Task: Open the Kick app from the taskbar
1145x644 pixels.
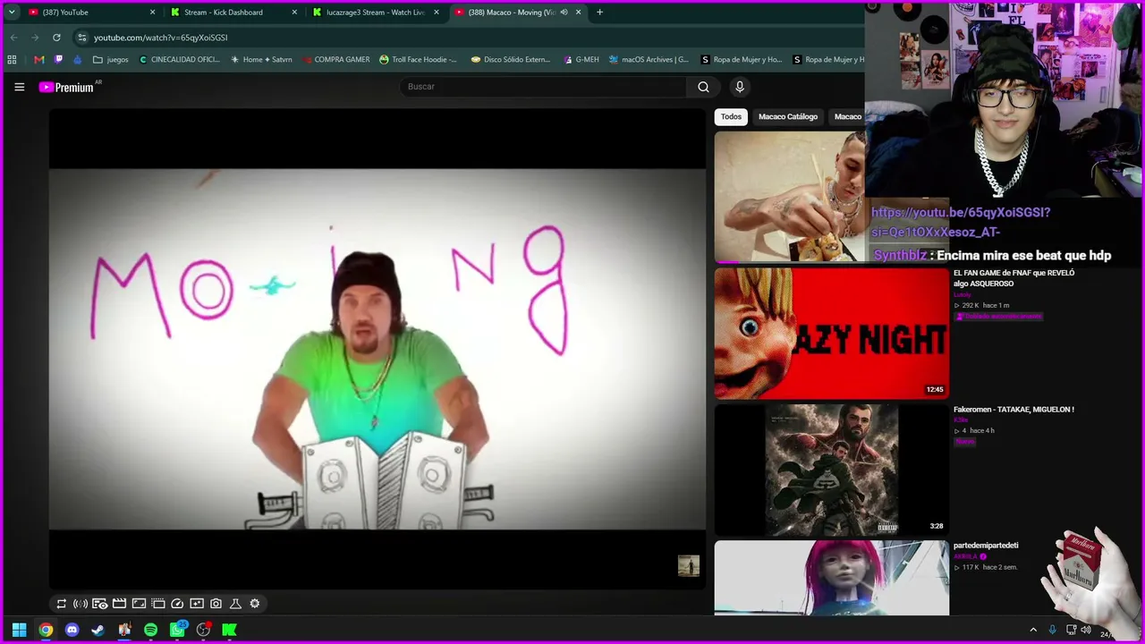Action: click(229, 630)
